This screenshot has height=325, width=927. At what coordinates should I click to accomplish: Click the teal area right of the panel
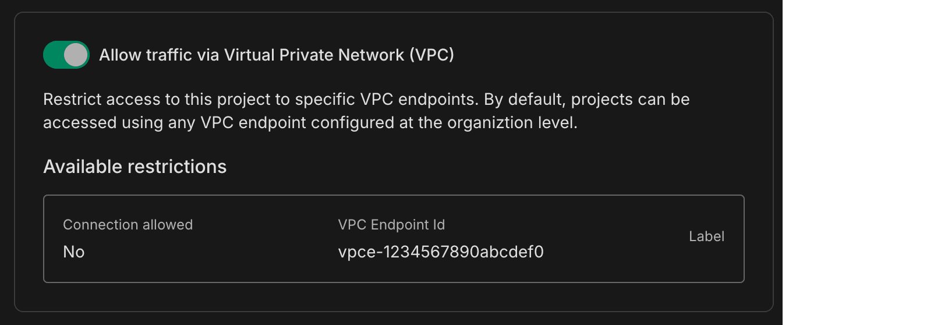[x=854, y=163]
